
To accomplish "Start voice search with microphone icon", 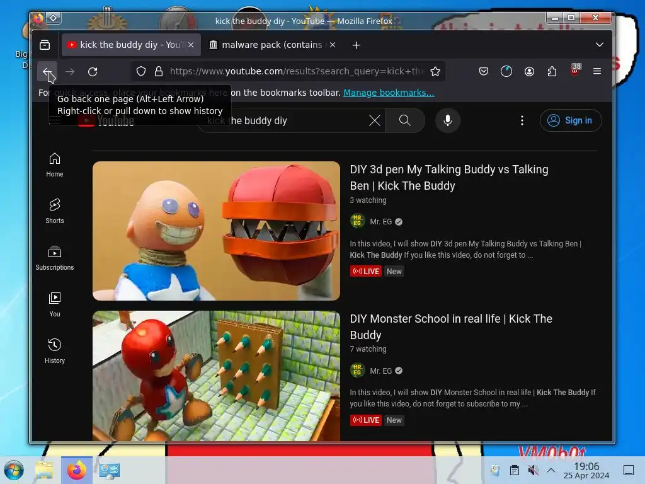I will coord(448,120).
